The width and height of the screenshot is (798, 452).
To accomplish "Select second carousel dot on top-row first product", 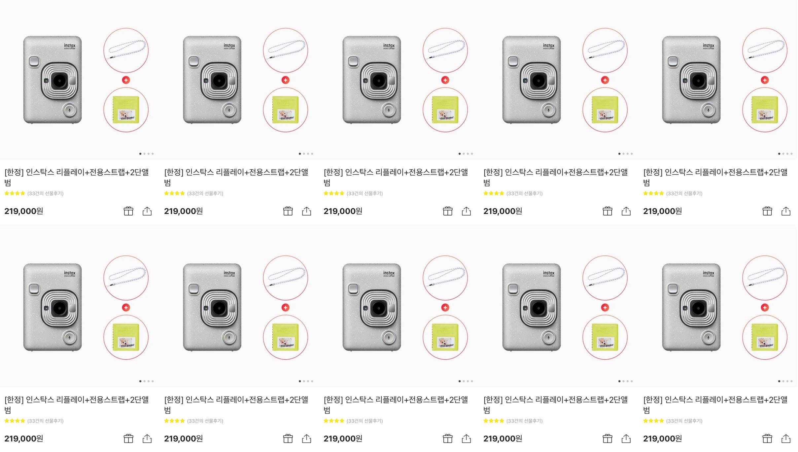I will pos(144,154).
